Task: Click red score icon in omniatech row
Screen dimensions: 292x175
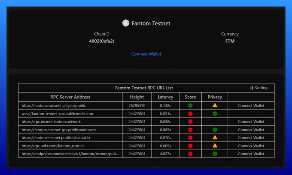Action: coord(190,154)
